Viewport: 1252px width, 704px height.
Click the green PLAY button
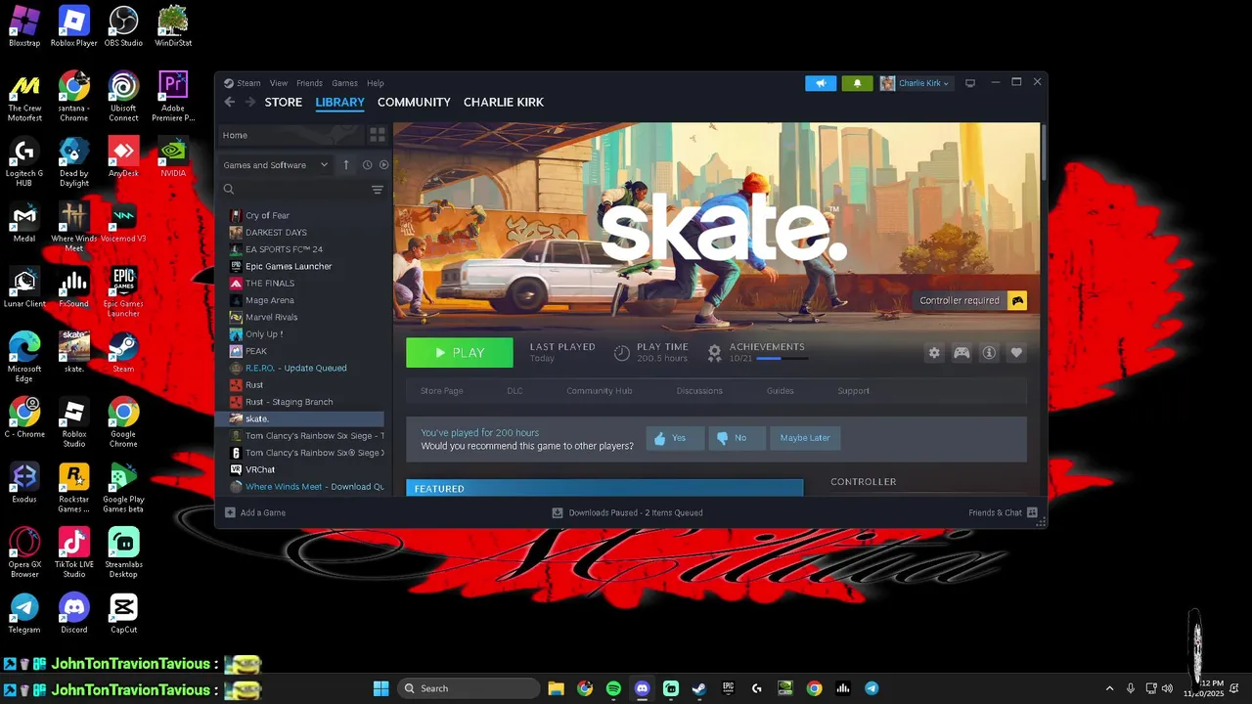(x=460, y=353)
